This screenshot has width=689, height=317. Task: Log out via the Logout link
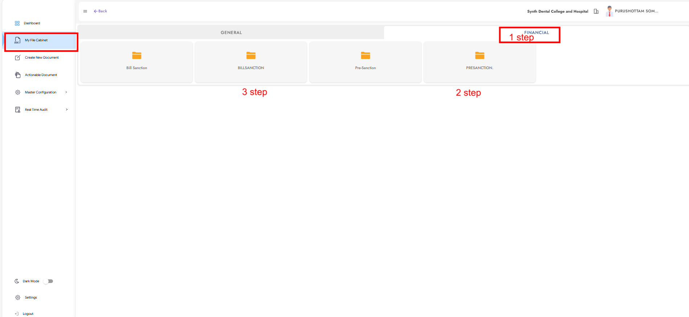(x=28, y=314)
